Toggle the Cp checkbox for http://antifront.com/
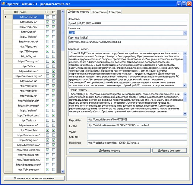Viewport: 193px width, 185px height. 54,115
